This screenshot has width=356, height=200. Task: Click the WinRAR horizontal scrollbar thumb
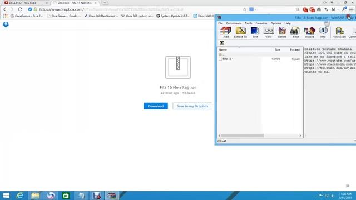pos(243,136)
